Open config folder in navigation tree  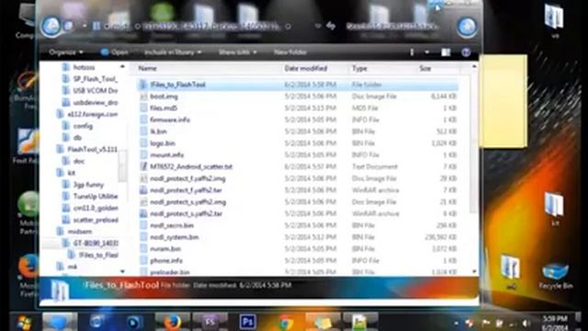[83, 126]
